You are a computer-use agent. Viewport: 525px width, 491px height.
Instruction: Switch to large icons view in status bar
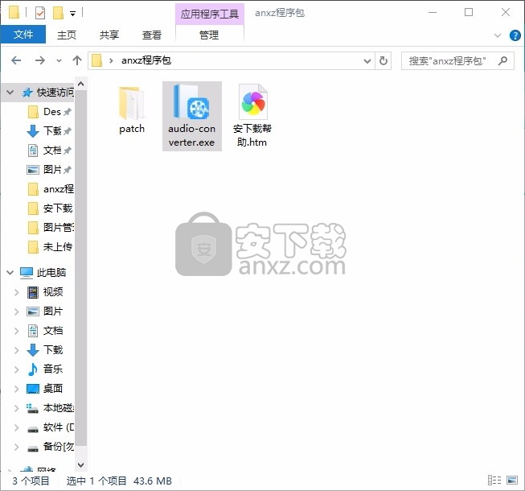pyautogui.click(x=512, y=481)
